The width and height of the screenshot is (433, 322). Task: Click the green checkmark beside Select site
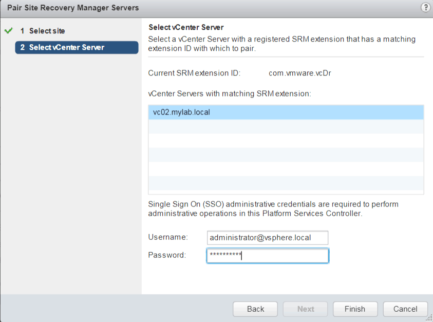tap(8, 31)
